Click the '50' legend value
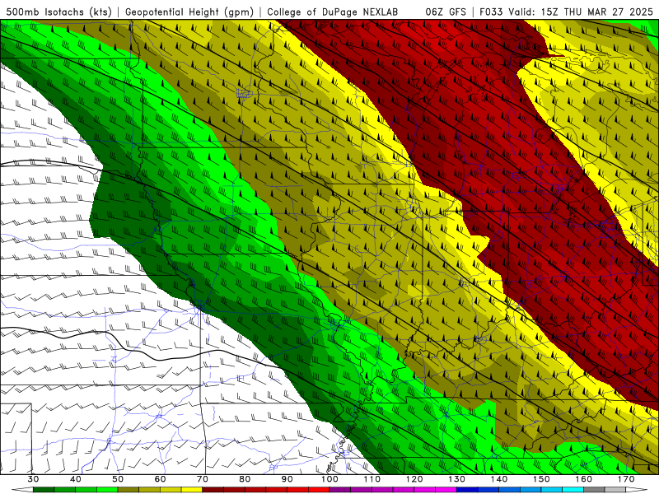 pyautogui.click(x=118, y=479)
